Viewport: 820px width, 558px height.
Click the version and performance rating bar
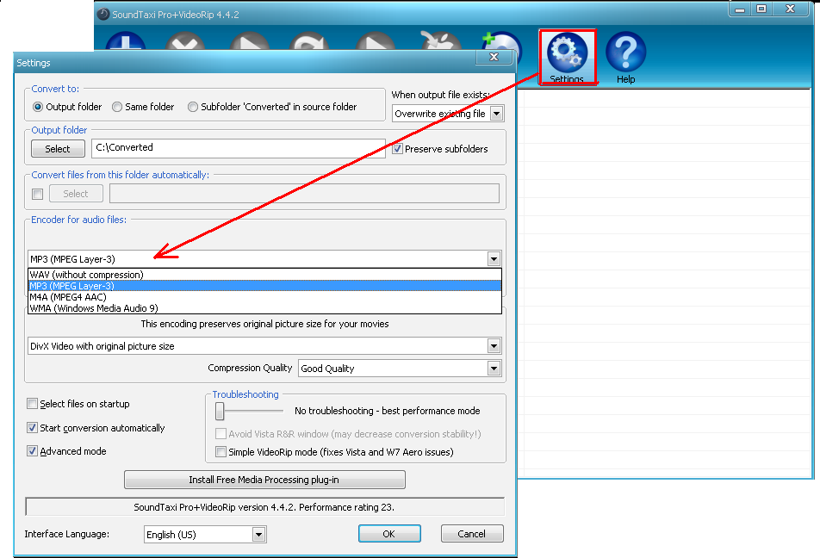point(264,506)
